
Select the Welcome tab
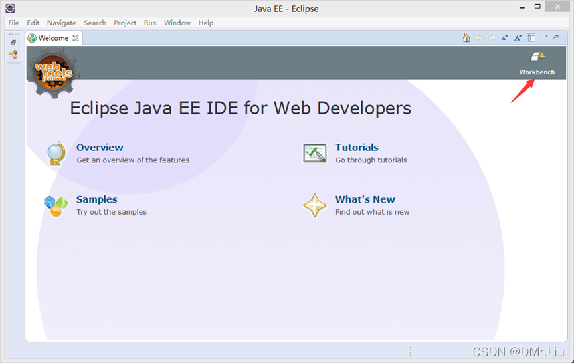click(53, 38)
